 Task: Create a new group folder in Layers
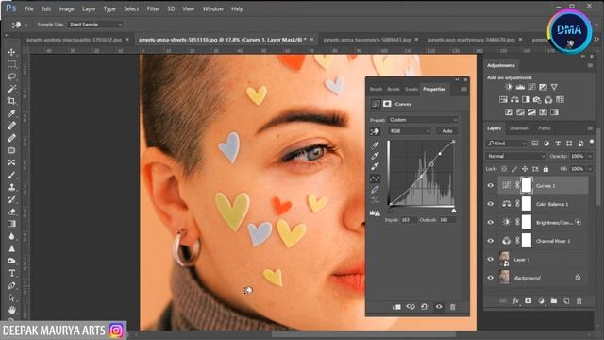tap(554, 301)
